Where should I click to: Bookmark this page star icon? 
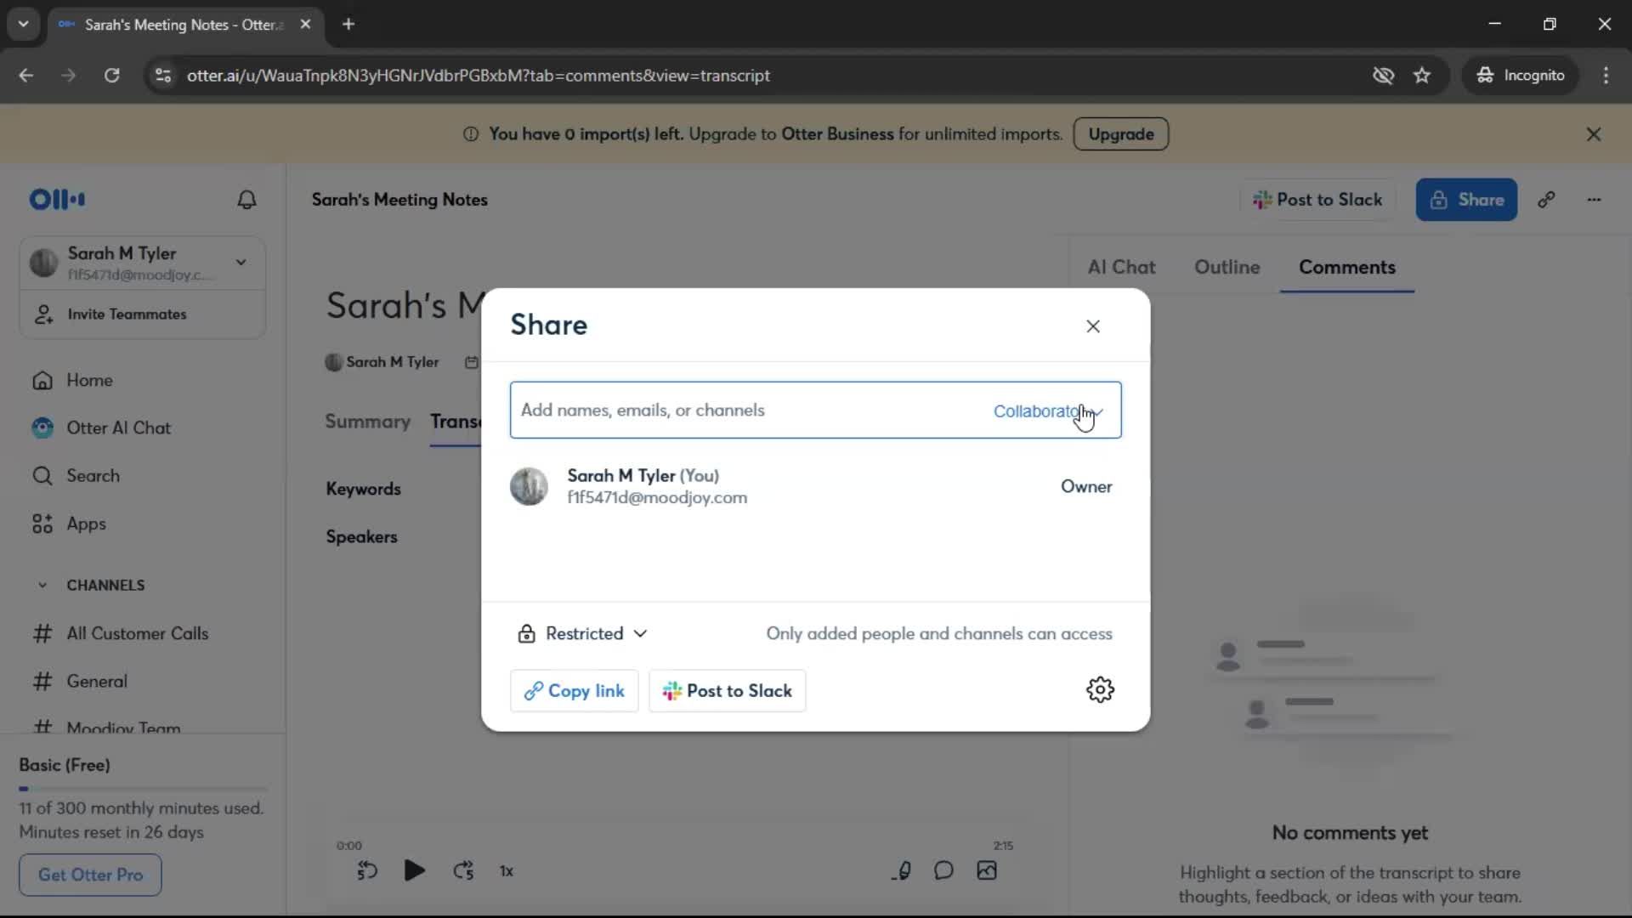(x=1422, y=76)
